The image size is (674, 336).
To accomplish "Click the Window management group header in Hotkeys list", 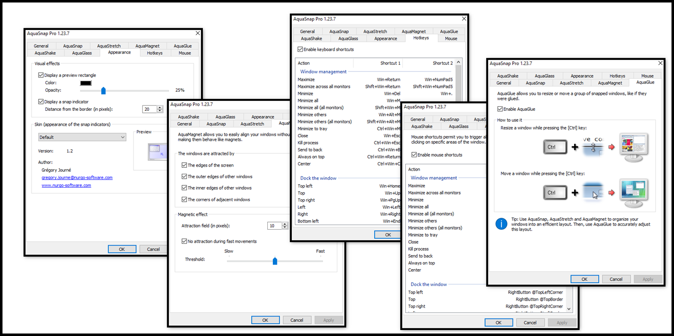I will (323, 72).
